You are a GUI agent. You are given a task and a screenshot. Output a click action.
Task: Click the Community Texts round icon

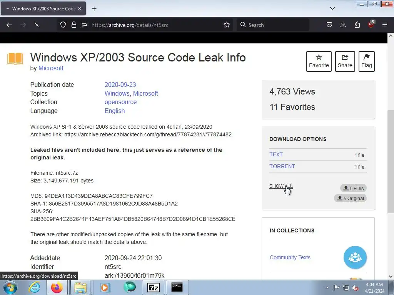355,257
